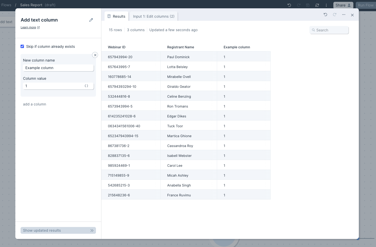The width and height of the screenshot is (376, 247).
Task: Select the cell Martica Ghione
Action: click(189, 136)
